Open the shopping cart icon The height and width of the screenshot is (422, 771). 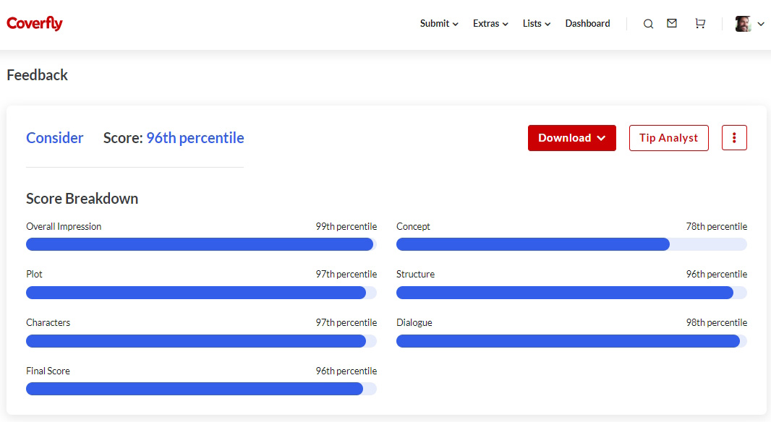coord(699,24)
